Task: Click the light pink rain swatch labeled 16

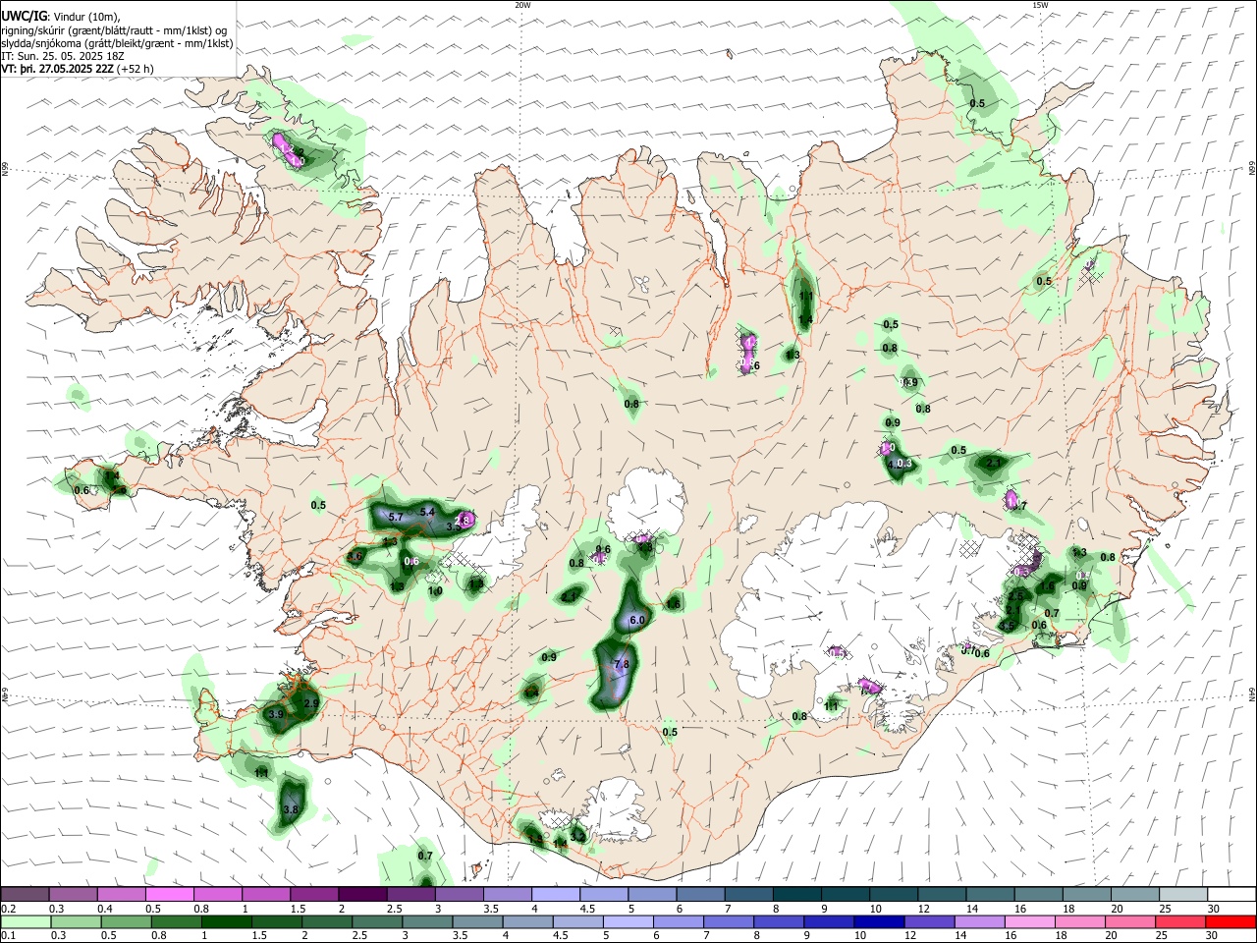Action: click(1030, 921)
